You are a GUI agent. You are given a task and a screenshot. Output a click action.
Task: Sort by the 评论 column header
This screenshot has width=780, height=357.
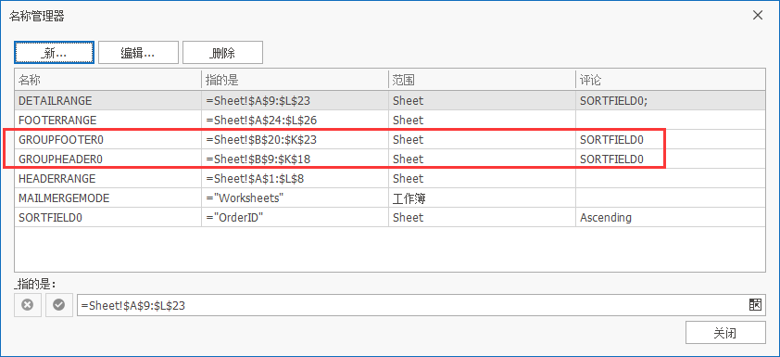(x=670, y=80)
